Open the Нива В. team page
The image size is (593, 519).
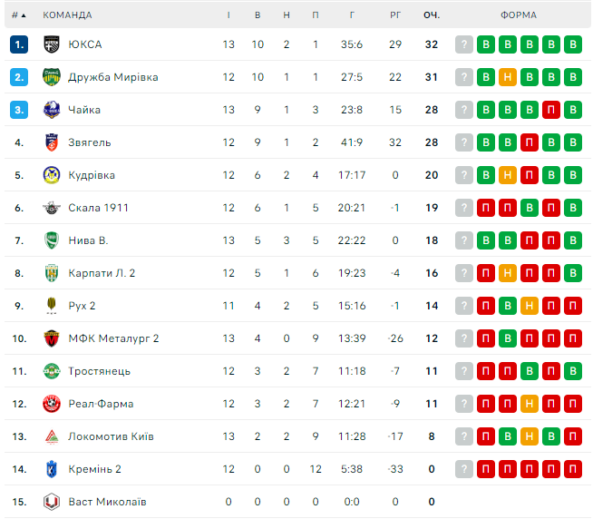88,240
